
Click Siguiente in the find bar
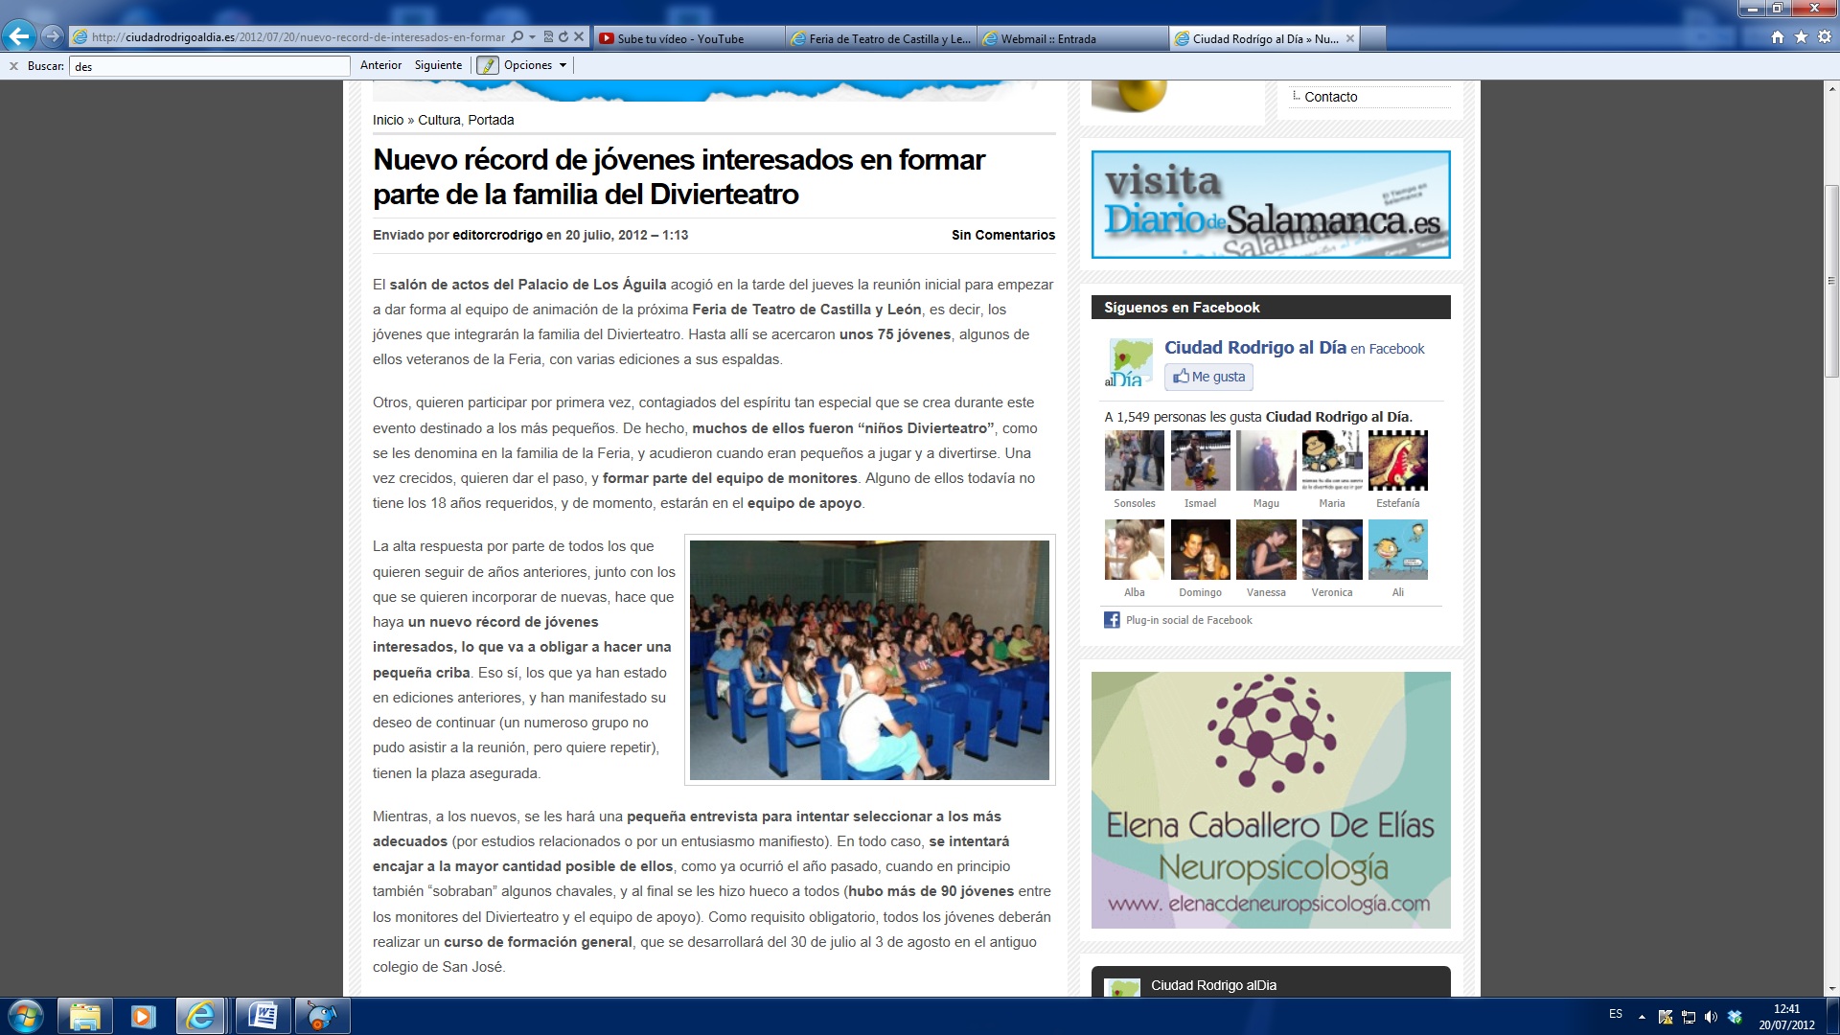(x=438, y=65)
